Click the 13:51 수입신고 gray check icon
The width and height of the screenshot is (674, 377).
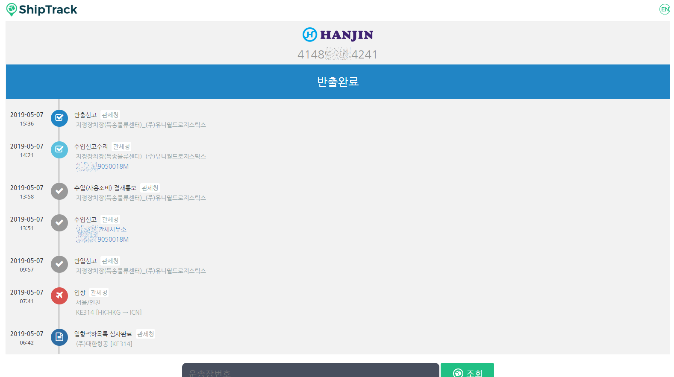click(59, 223)
